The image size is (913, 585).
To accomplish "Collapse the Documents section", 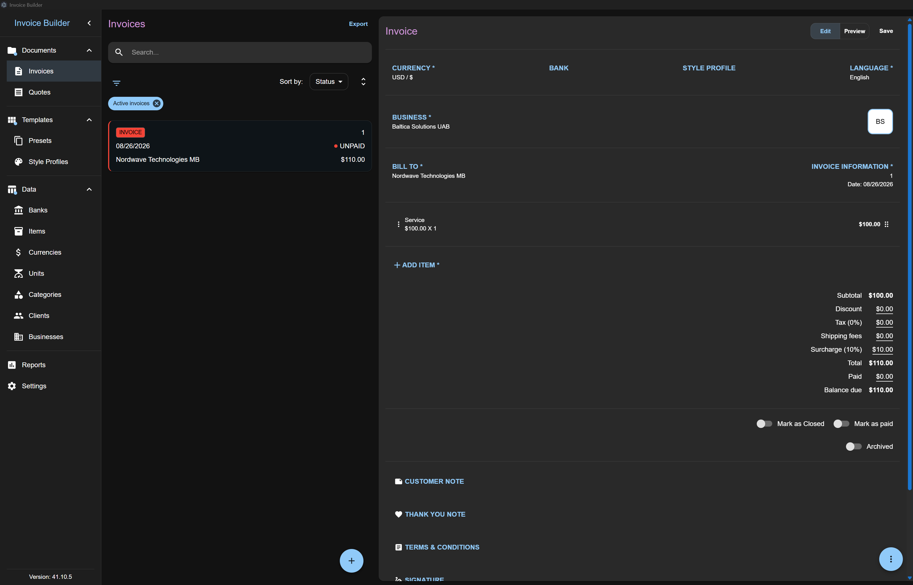I will (89, 51).
